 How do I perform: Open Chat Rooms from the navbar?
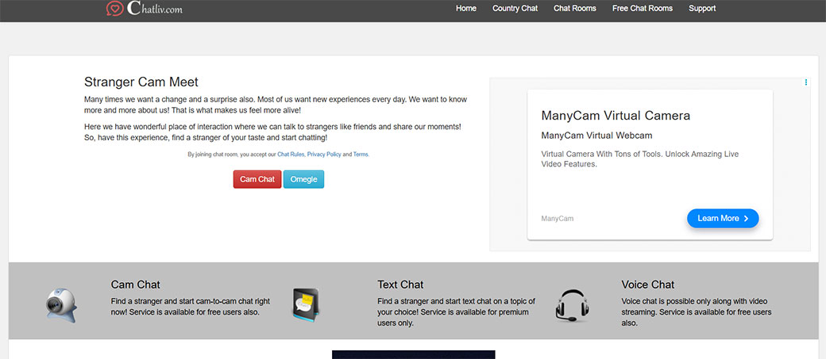574,9
